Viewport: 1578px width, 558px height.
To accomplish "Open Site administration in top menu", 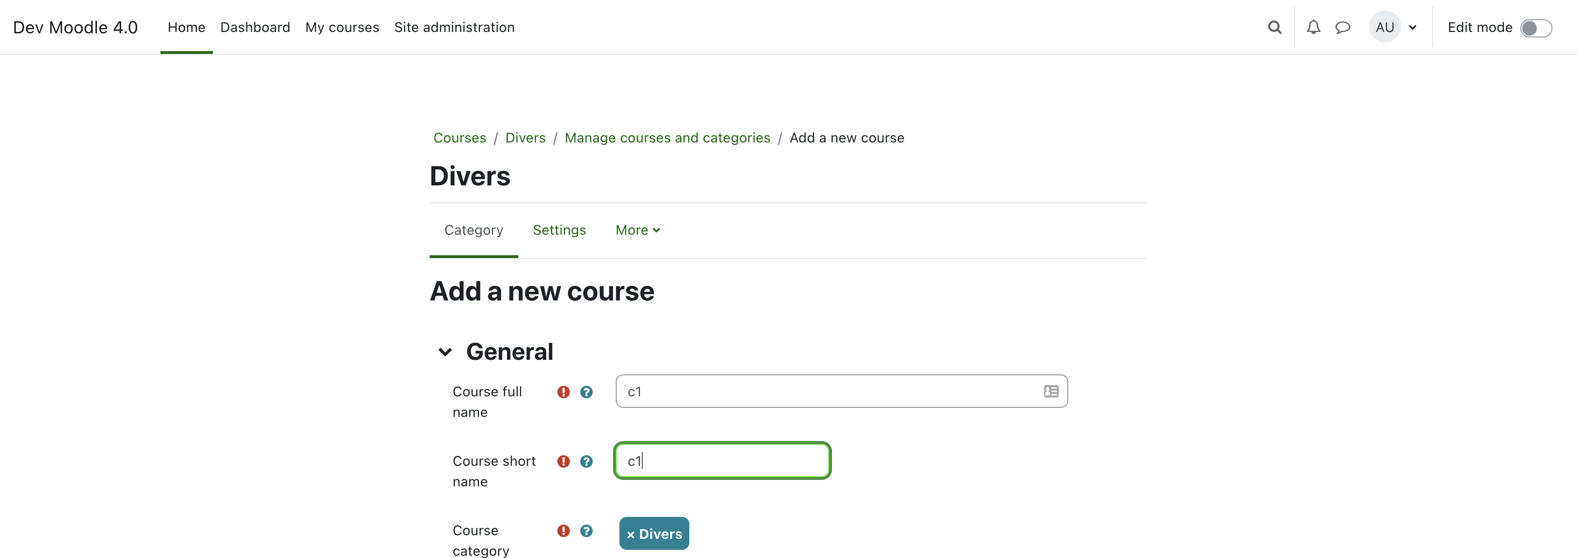I will [x=454, y=27].
